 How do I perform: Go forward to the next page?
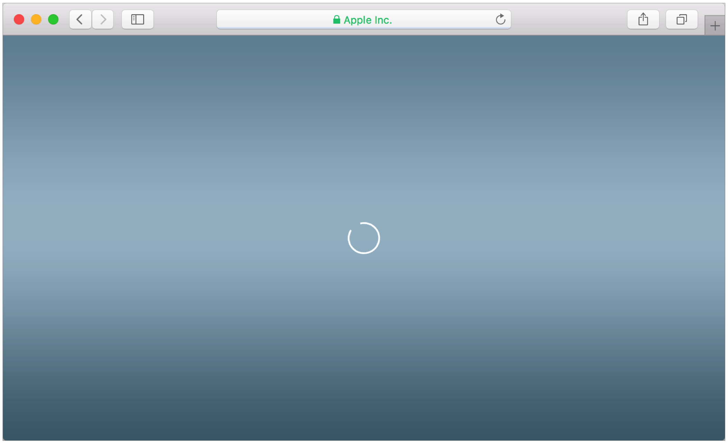point(103,19)
